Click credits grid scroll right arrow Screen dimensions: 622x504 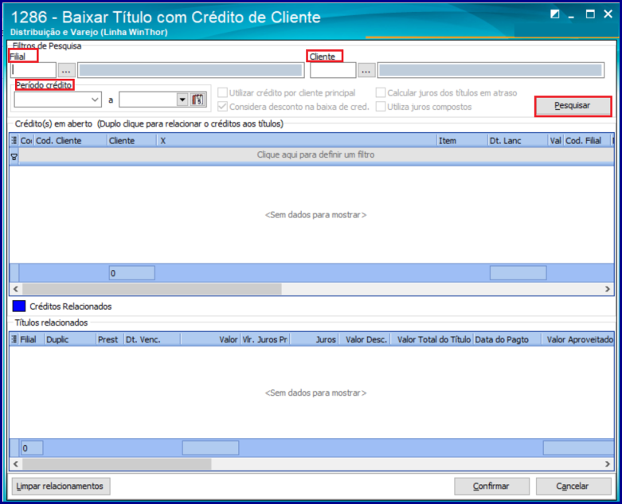(608, 289)
